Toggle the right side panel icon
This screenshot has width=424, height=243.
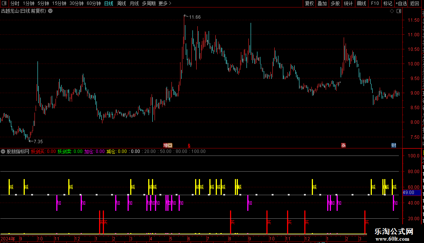pyautogui.click(x=399, y=11)
